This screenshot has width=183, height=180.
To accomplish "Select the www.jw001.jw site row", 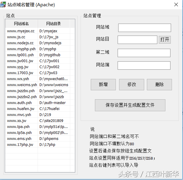I will pos(40,61).
